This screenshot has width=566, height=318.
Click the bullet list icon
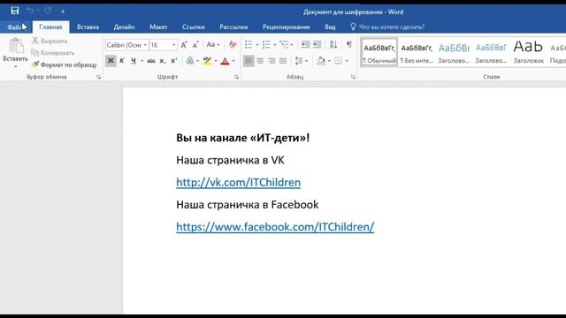click(x=249, y=45)
